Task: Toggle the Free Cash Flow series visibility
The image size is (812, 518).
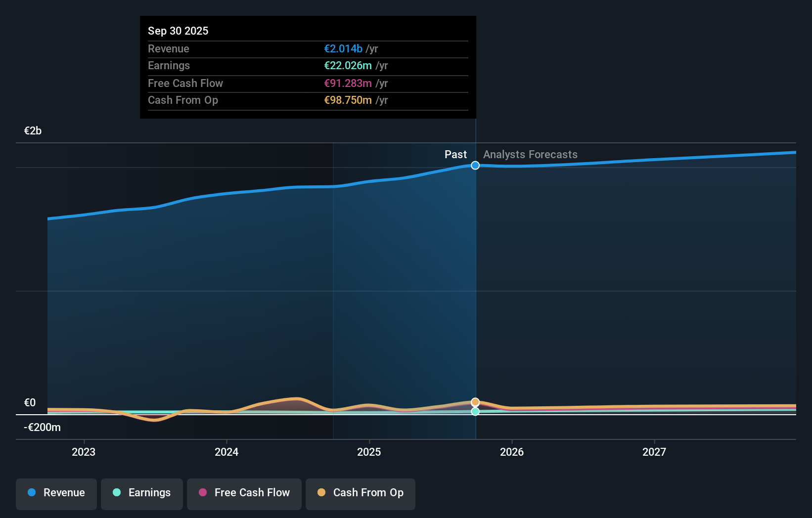Action: tap(244, 494)
